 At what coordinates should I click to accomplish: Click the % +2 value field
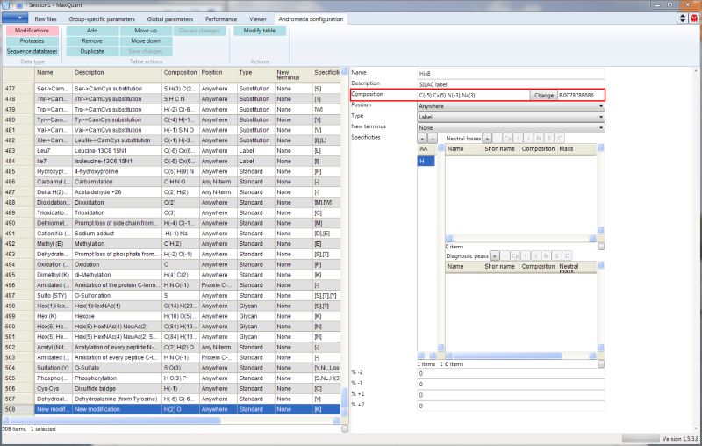(x=511, y=406)
